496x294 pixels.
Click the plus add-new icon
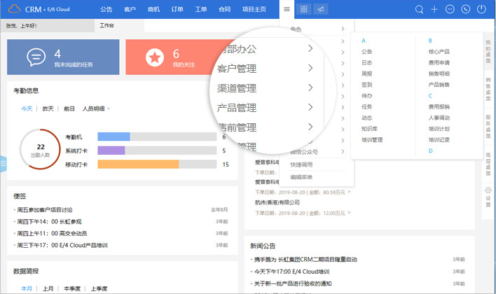pos(434,9)
